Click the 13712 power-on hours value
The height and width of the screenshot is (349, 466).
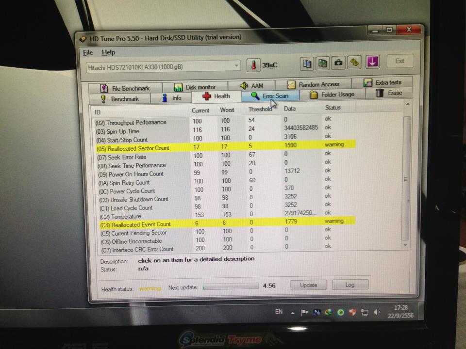(292, 171)
